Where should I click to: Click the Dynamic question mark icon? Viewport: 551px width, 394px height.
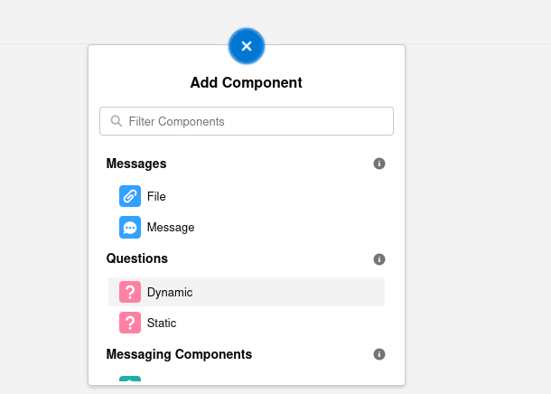[130, 292]
